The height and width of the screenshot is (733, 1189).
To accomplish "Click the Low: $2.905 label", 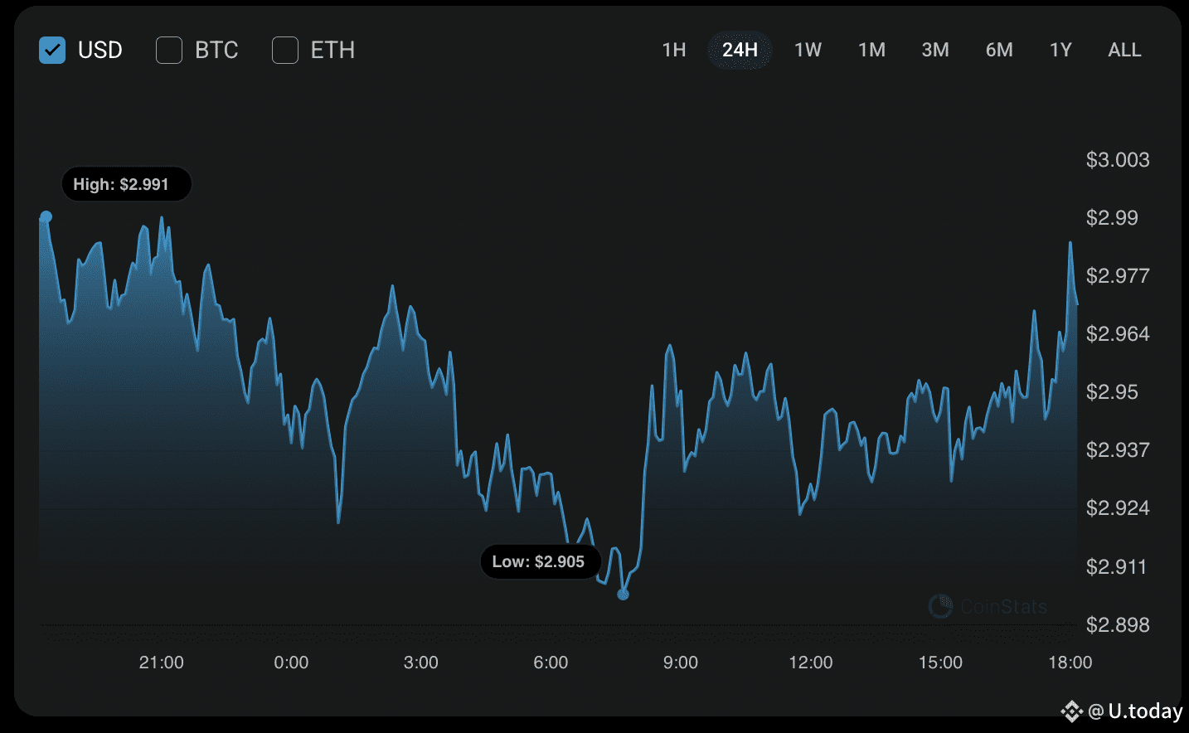I will pyautogui.click(x=541, y=561).
